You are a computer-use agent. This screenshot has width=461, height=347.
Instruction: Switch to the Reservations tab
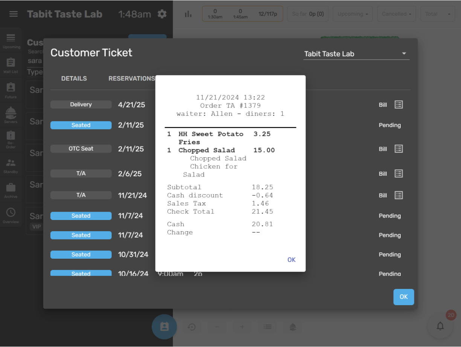point(131,78)
